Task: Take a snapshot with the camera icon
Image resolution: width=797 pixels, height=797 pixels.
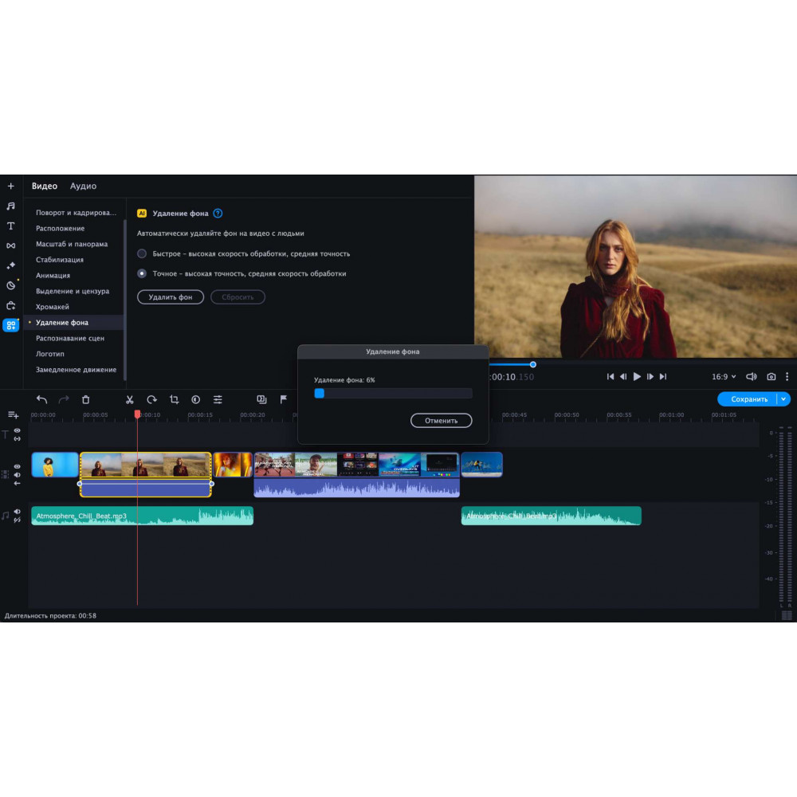Action: pyautogui.click(x=771, y=376)
